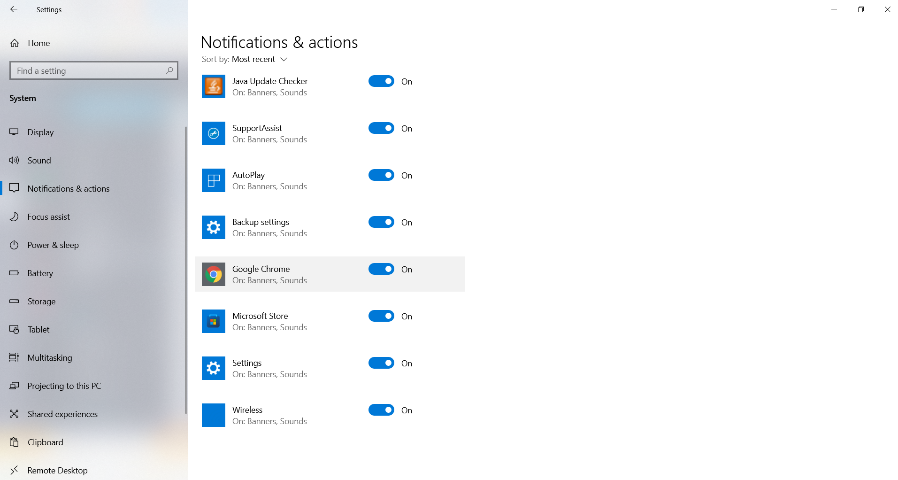898x480 pixels.
Task: Restore down the Settings window
Action: [x=861, y=9]
